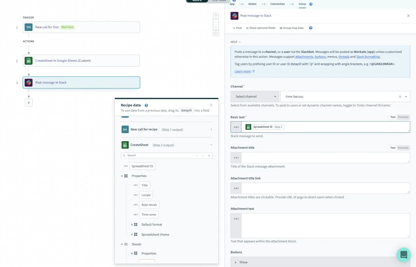Image resolution: width=416 pixels, height=267 pixels.
Task: Go to the Action tab
Action: (252, 4)
